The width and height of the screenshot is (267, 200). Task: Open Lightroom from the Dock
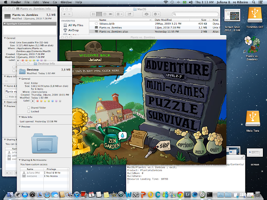(x=187, y=195)
